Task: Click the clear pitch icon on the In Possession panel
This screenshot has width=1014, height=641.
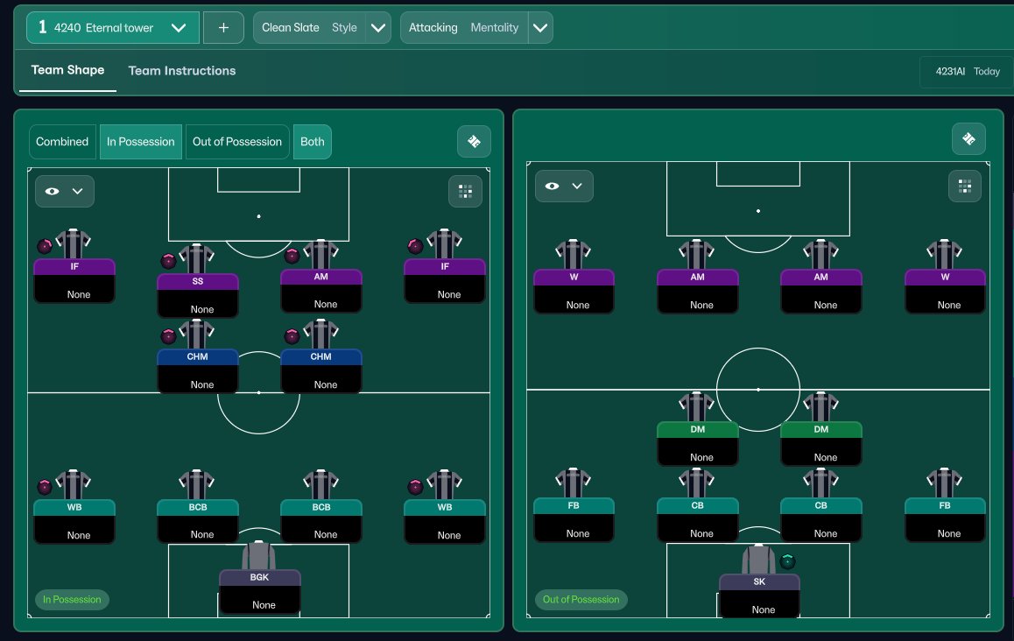Action: (474, 142)
